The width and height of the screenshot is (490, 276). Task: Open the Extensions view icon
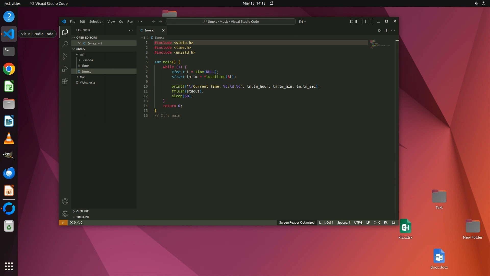point(65,81)
